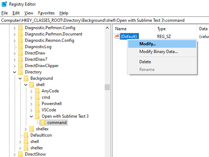The width and height of the screenshot is (209, 157).
Task: Click the Open with Sublime Text 3 folder icon
Action: coord(37,116)
